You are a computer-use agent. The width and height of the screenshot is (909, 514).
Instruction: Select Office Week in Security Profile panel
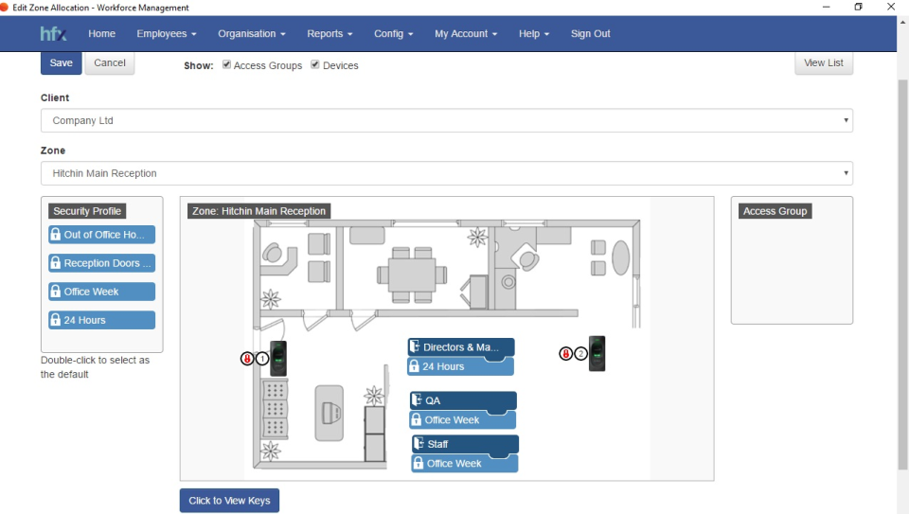(102, 292)
